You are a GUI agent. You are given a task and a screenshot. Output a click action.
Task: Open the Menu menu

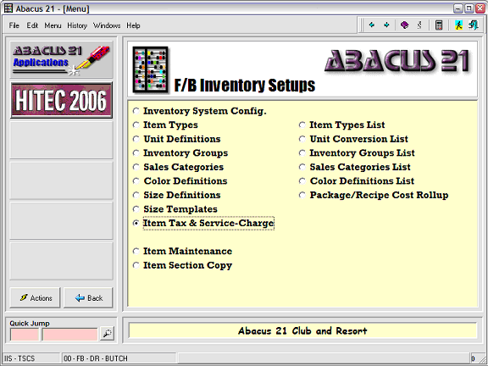pyautogui.click(x=53, y=25)
